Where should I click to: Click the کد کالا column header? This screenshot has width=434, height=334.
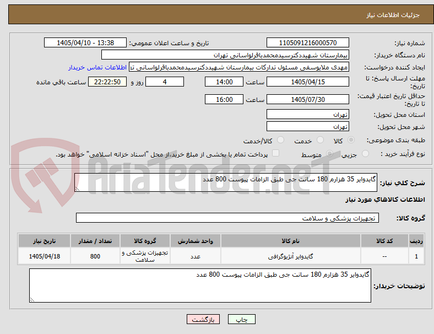click(x=384, y=241)
